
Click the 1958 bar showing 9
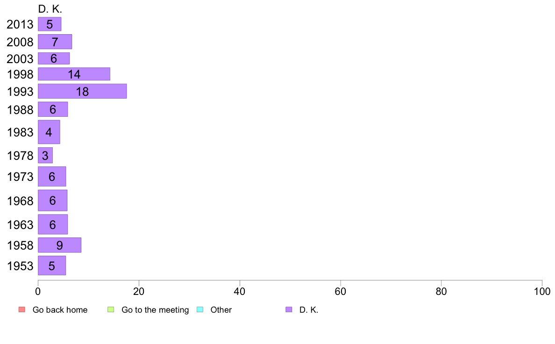59,245
